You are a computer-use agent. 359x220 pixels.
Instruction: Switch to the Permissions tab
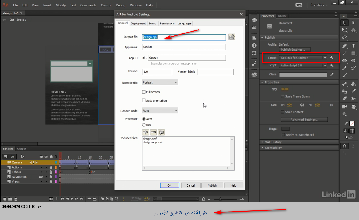(167, 23)
